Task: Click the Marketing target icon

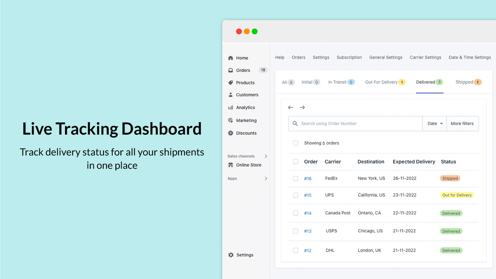Action: (x=231, y=121)
